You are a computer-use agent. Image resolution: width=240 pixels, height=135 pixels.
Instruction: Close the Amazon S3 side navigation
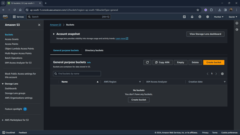click(x=39, y=25)
